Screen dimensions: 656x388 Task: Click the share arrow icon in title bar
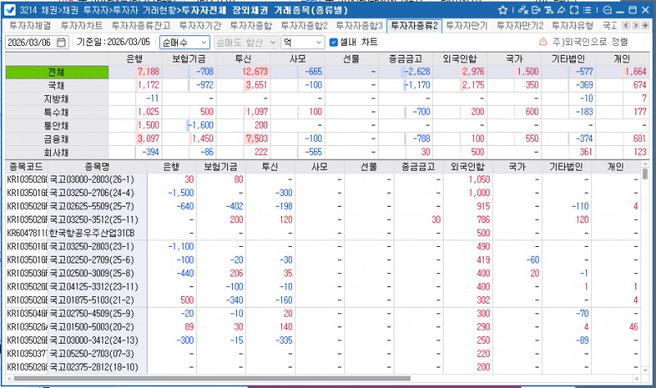coord(562,10)
